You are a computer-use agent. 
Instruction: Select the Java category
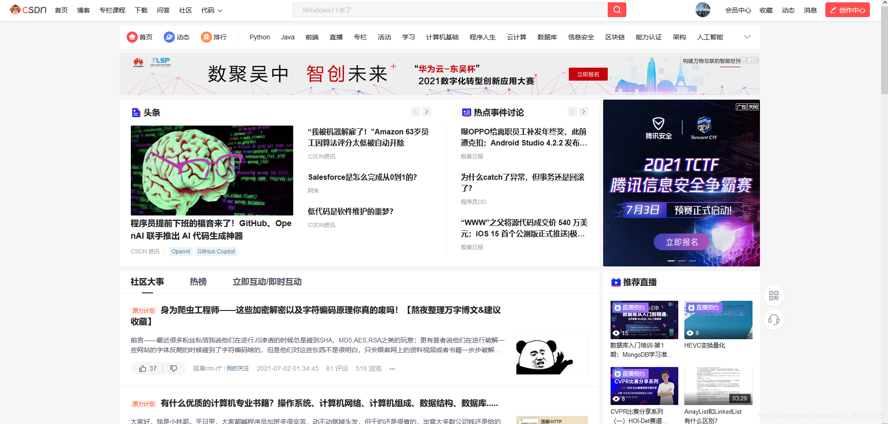[288, 37]
